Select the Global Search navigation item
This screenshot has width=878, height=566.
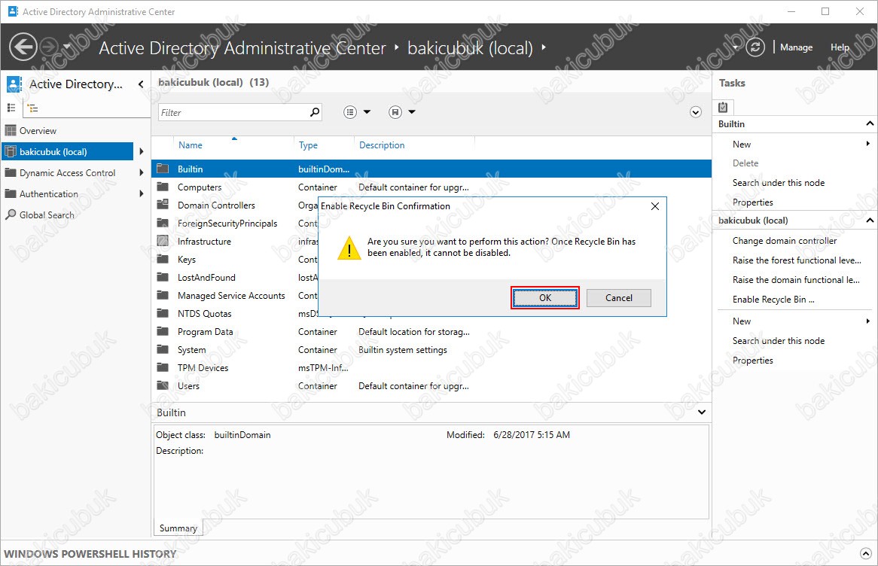click(x=47, y=215)
